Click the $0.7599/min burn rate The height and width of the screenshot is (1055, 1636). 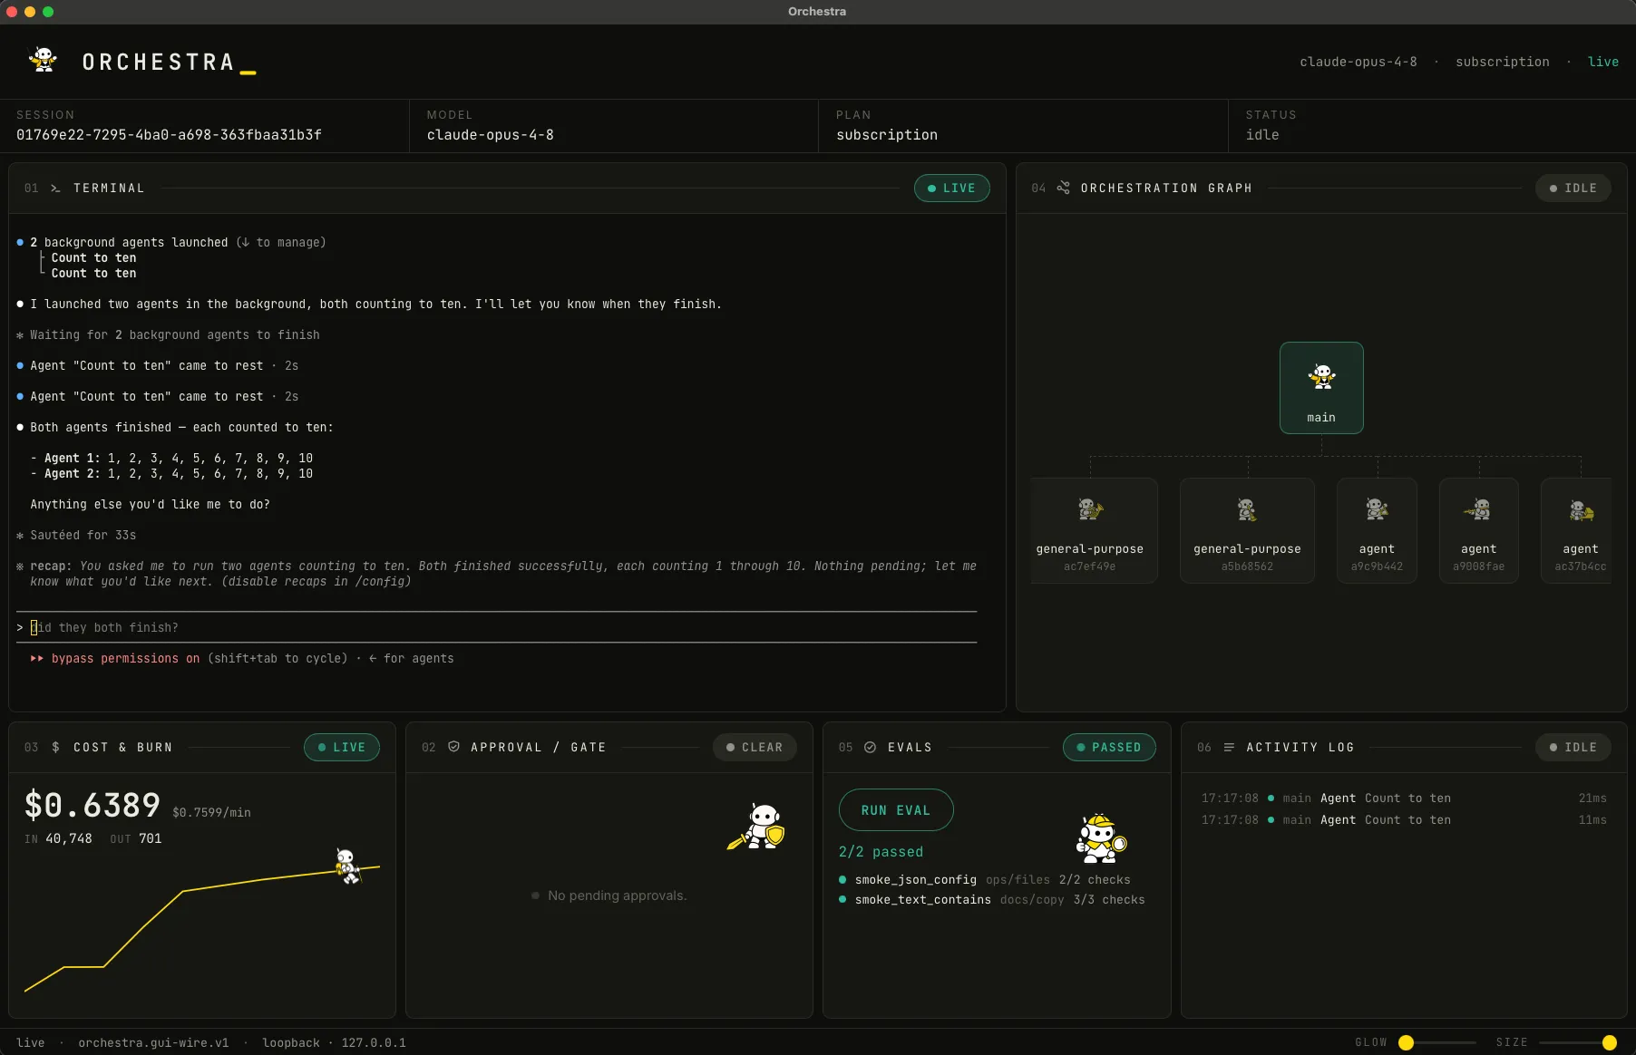[211, 813]
